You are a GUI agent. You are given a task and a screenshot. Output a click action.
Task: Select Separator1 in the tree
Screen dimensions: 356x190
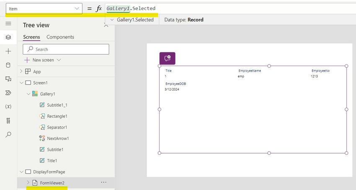click(57, 127)
